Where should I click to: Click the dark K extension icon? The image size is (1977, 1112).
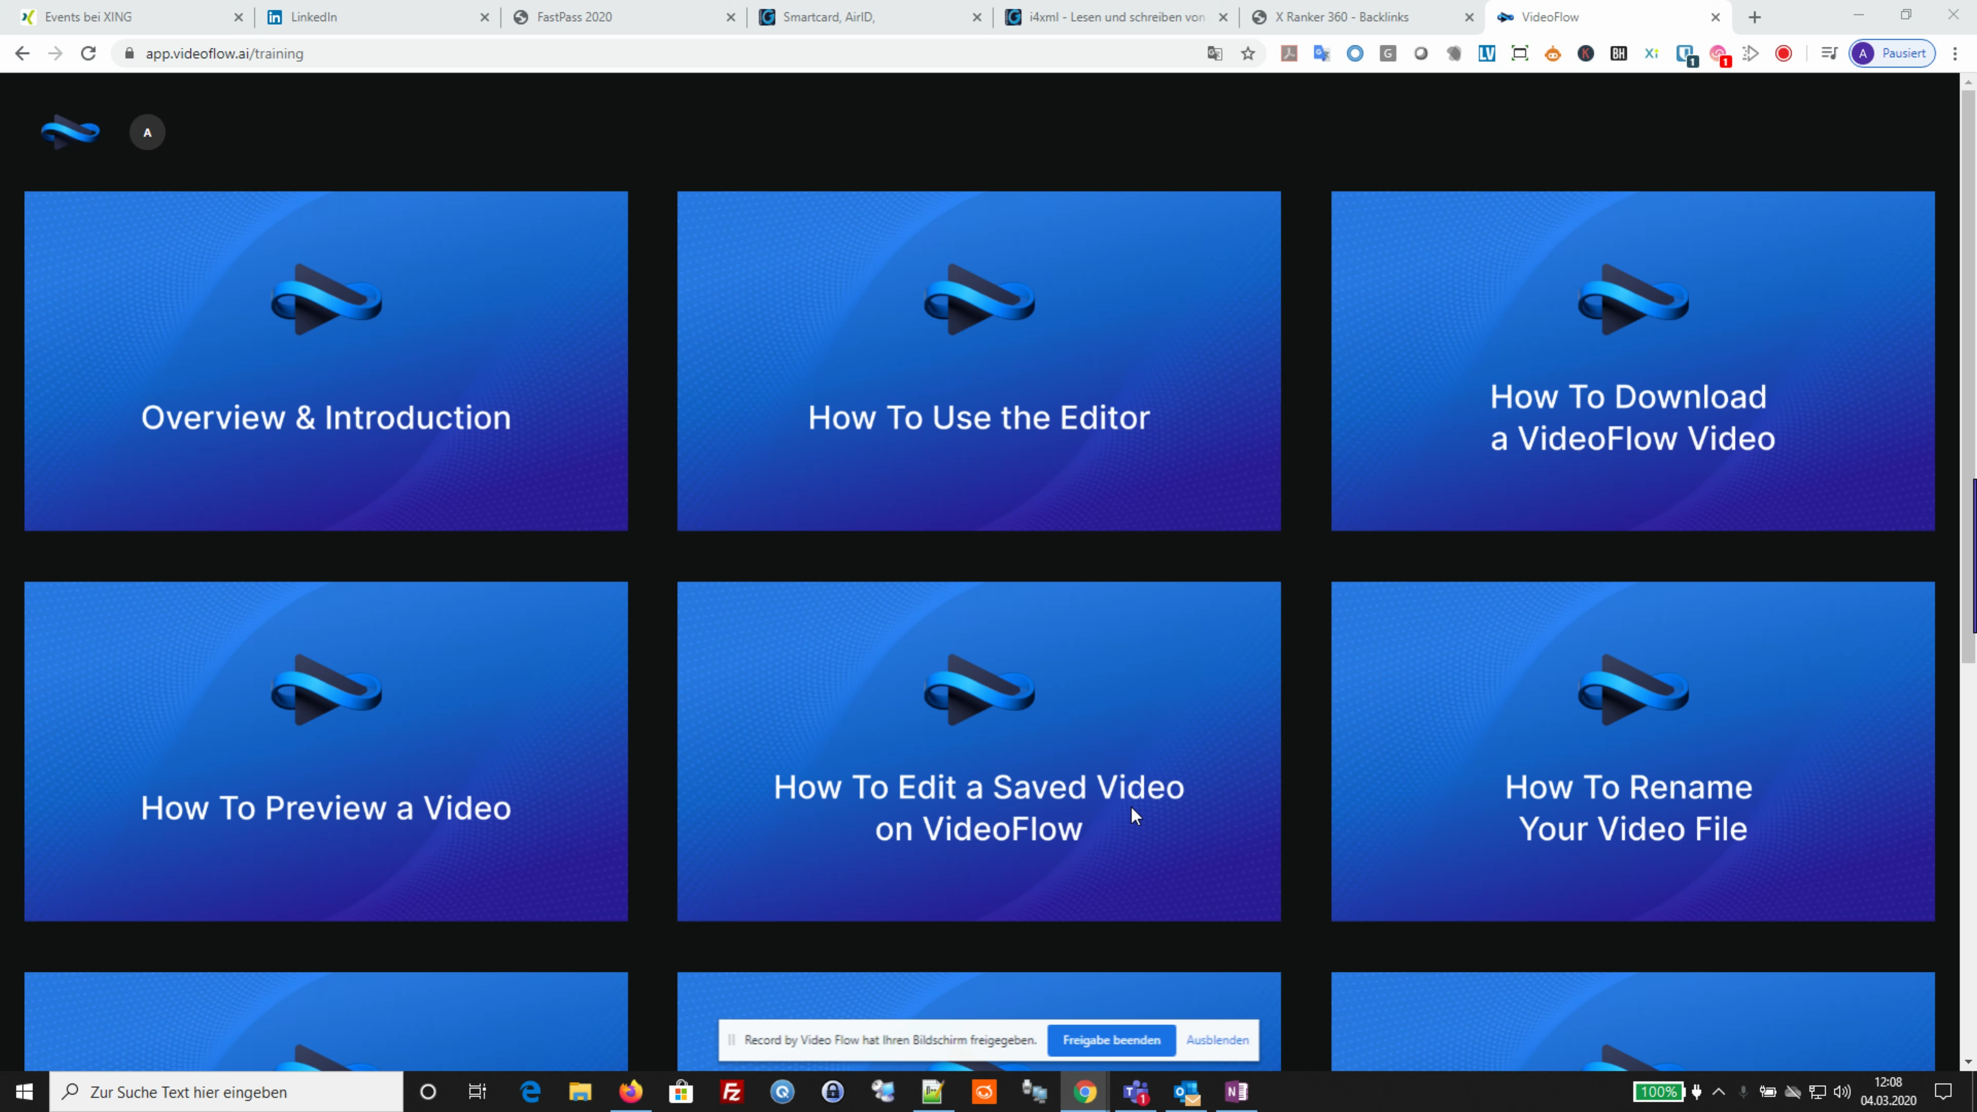pos(1586,53)
